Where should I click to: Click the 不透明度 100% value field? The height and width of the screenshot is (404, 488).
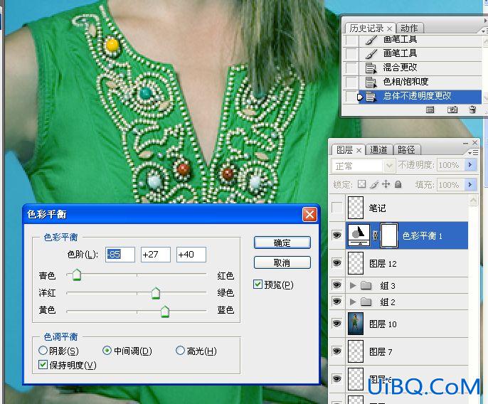coord(451,164)
